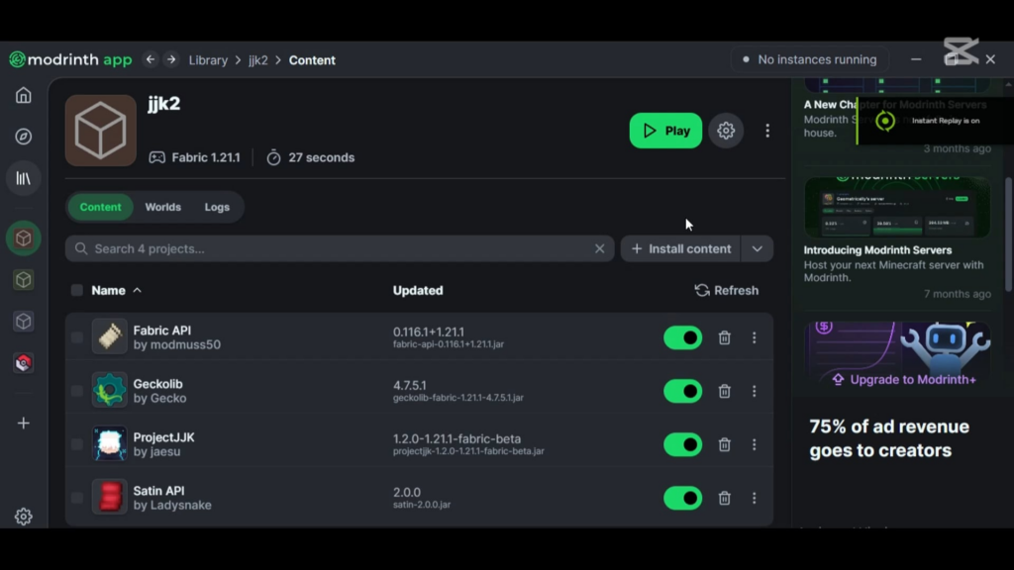Disable the Satin API mod toggle

click(683, 499)
